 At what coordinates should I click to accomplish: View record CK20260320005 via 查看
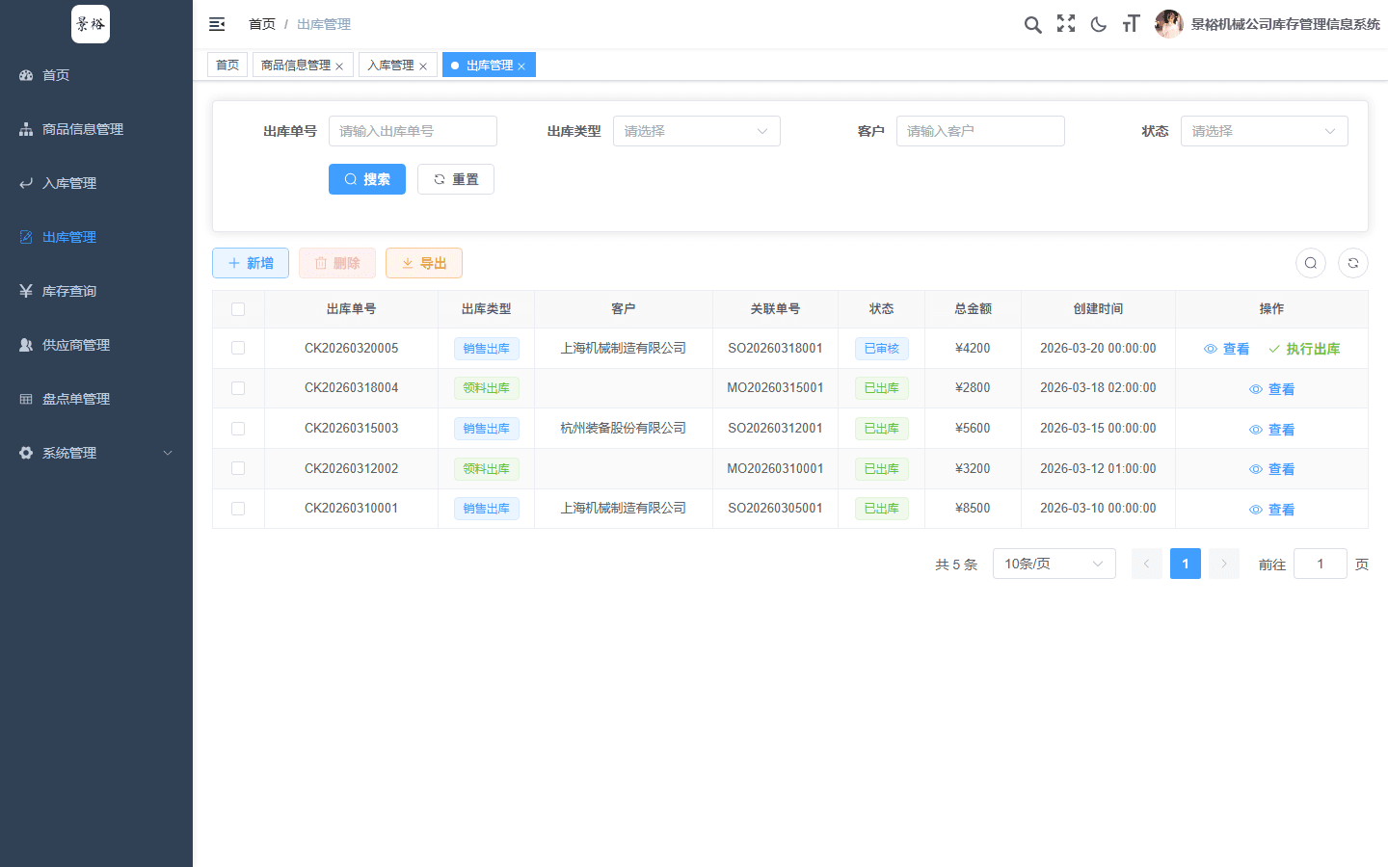pos(1227,349)
